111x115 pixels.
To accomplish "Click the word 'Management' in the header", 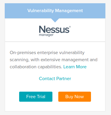I will click(69, 11).
